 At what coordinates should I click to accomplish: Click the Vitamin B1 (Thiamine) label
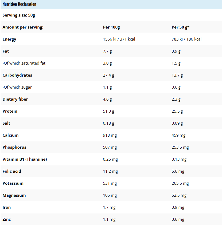25,159
